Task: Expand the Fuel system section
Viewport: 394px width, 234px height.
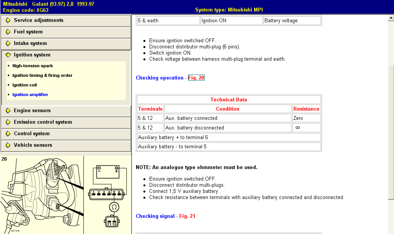Action: 66,32
